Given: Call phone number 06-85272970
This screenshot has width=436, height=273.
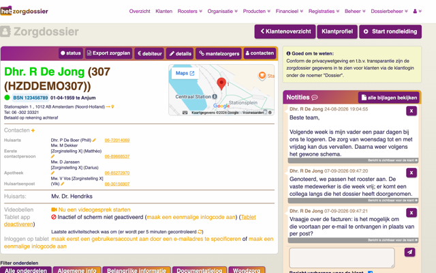Looking at the screenshot, I should tap(117, 173).
